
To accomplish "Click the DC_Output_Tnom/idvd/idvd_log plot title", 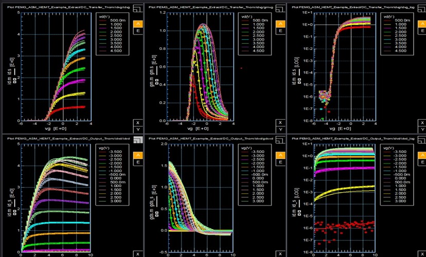I will (353, 138).
